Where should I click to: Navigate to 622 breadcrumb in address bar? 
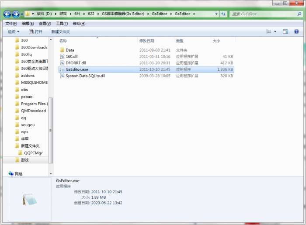click(91, 14)
